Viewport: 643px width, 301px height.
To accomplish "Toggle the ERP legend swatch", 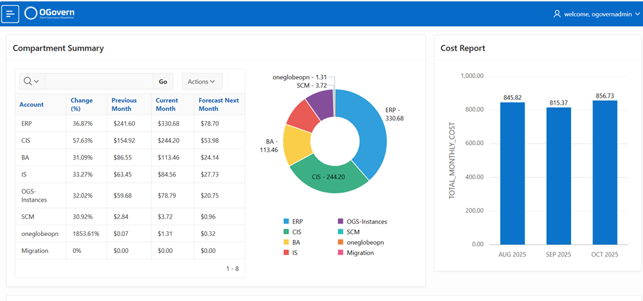I will click(287, 222).
